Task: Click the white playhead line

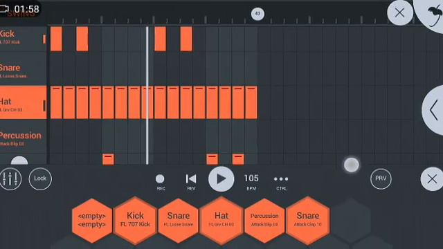Action: click(x=147, y=95)
